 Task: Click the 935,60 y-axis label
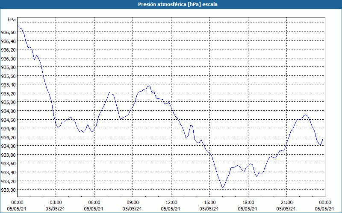click(8, 76)
